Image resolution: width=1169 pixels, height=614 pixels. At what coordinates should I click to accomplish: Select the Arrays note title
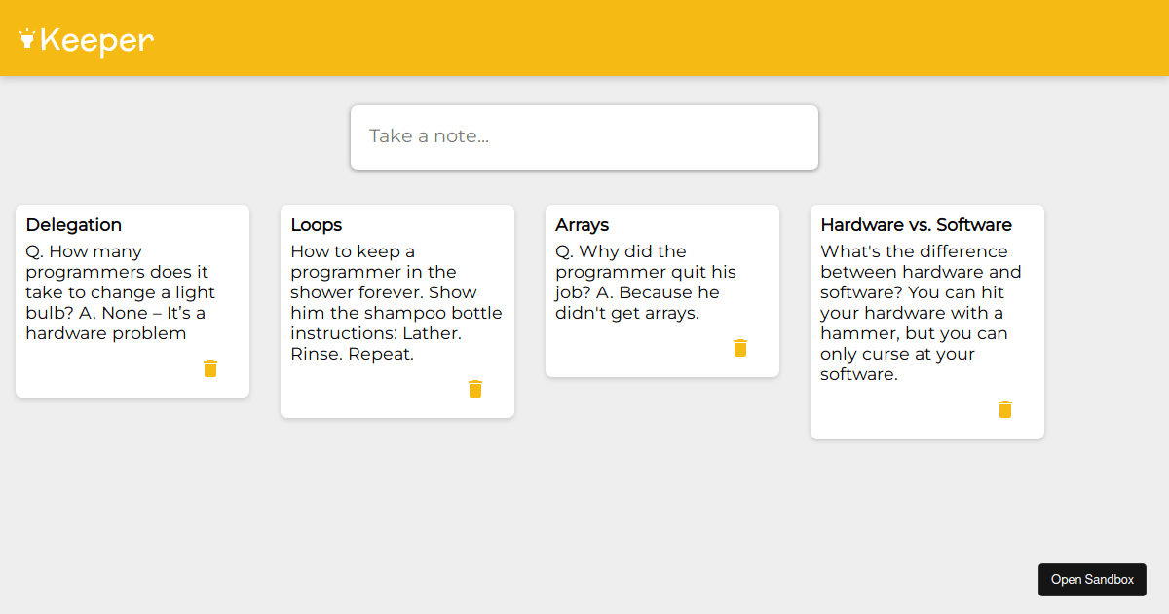click(581, 225)
